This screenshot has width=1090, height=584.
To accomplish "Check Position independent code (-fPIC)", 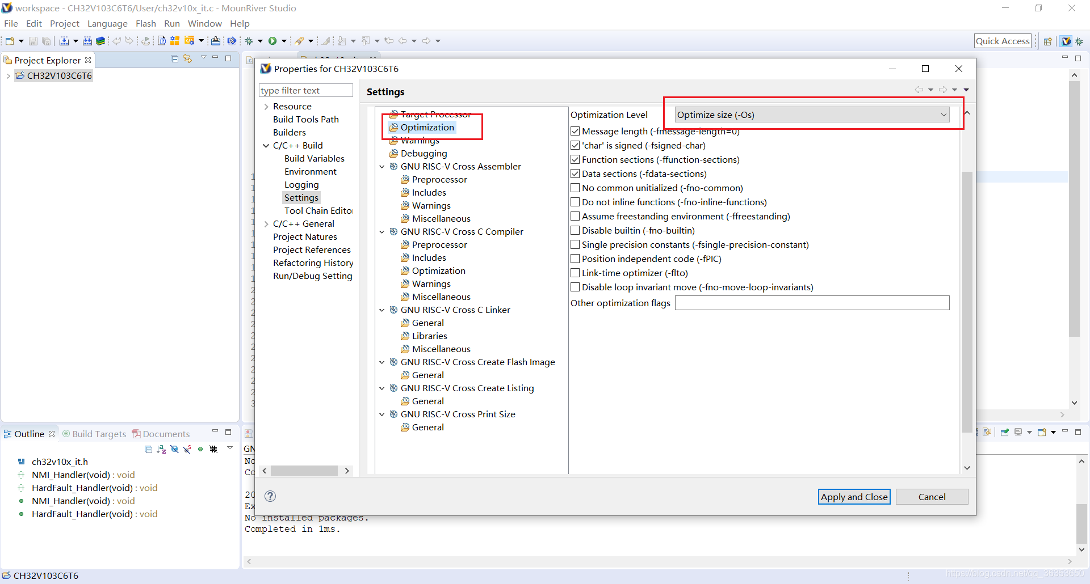I will 575,259.
